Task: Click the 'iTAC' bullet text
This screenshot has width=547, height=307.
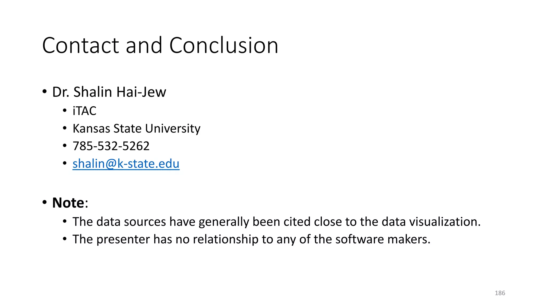Action: point(84,111)
